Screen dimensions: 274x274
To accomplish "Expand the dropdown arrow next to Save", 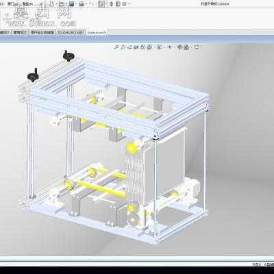I will [76, 4].
